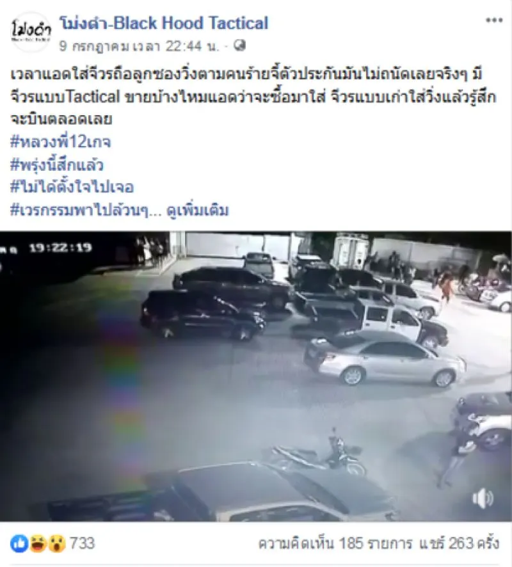Viewport: 512px width, 567px height.
Task: Click the public globe audience icon
Action: point(239,45)
